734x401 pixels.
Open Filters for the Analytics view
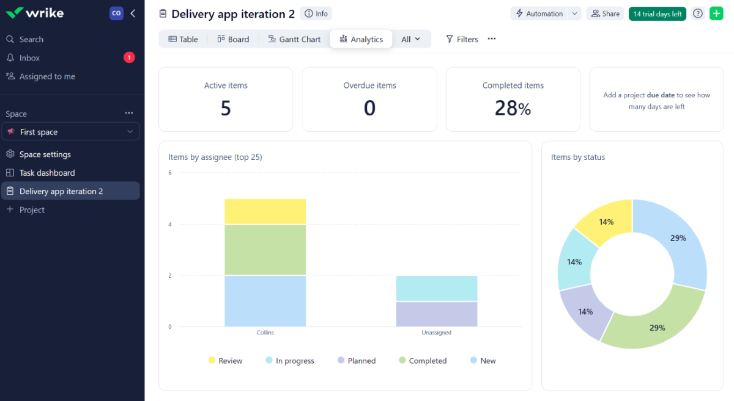(x=462, y=38)
